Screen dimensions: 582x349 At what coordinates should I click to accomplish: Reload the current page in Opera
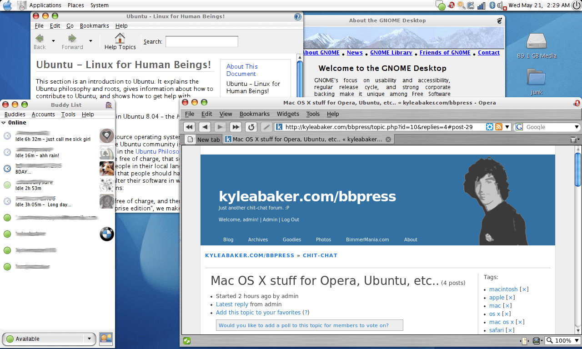[x=251, y=127]
